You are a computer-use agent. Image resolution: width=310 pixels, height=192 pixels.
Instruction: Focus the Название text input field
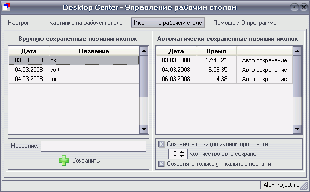click(93, 146)
